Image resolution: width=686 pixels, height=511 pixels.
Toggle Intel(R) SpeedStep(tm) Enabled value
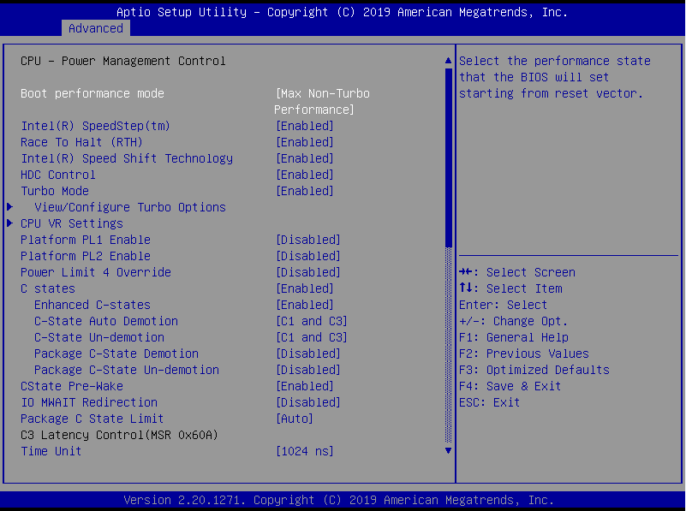tap(304, 126)
